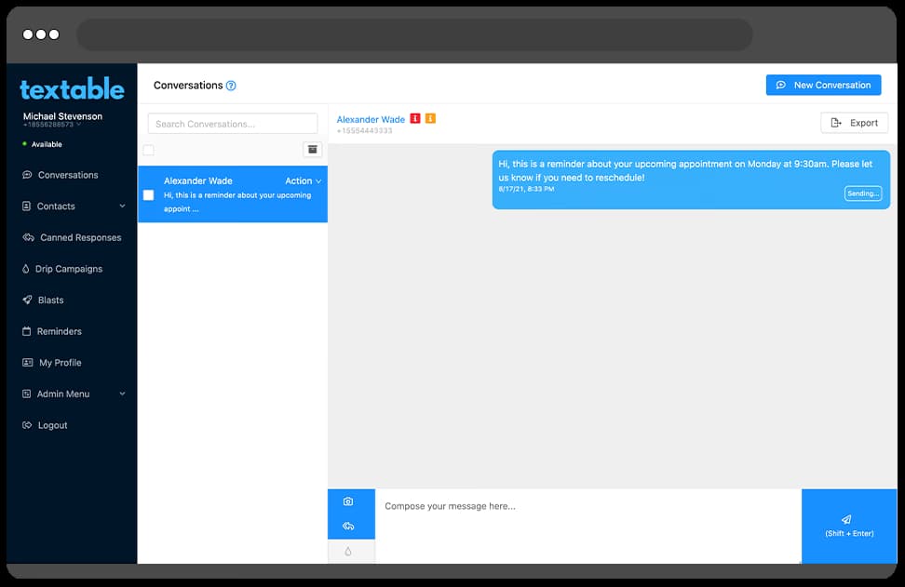
Task: Click the camera attach image icon
Action: 348,501
